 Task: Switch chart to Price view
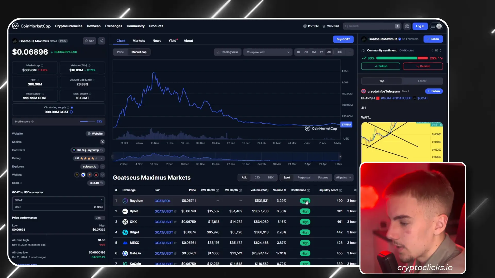[120, 52]
